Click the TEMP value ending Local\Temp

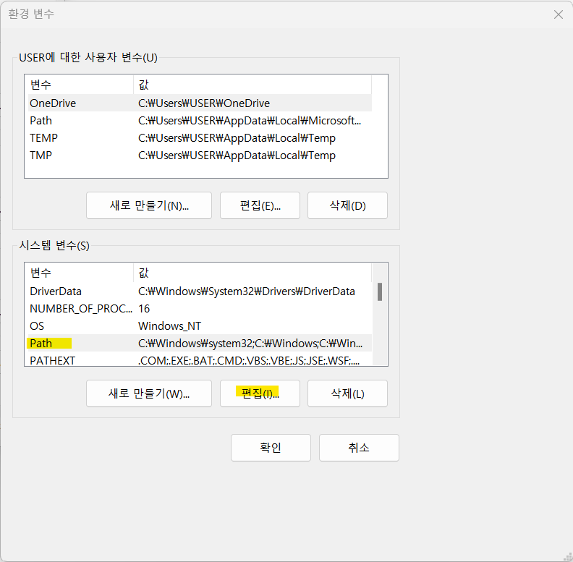[x=237, y=138]
